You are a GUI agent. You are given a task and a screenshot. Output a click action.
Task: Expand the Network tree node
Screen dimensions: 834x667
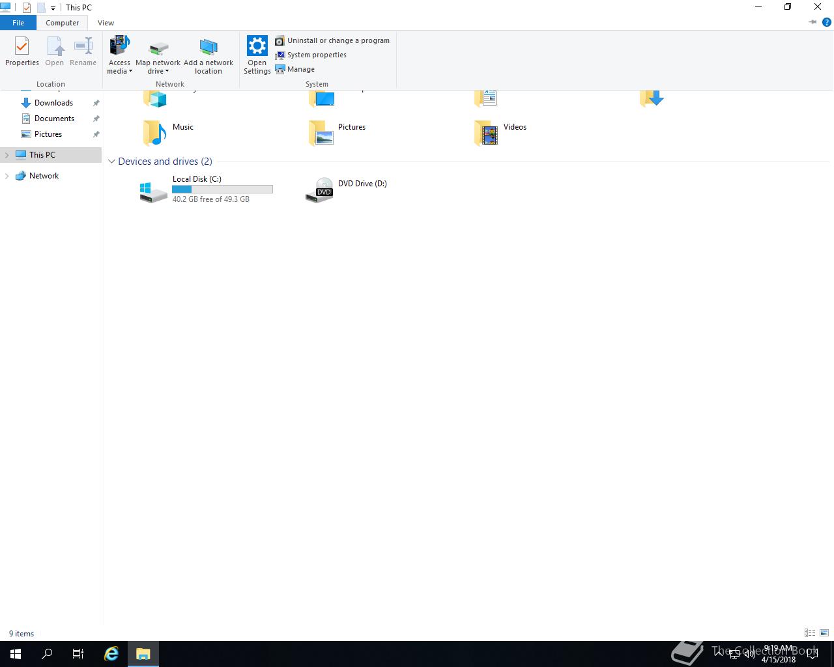[x=7, y=176]
